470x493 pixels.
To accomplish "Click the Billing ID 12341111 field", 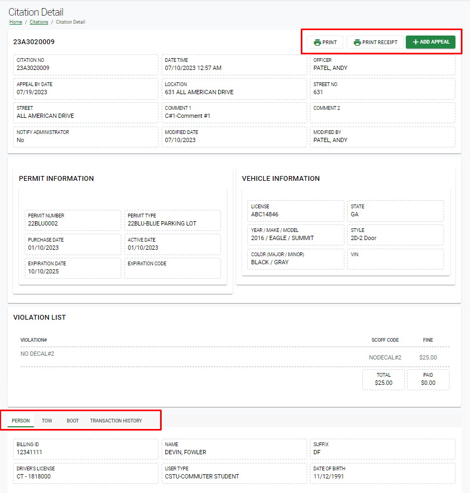I will coord(85,448).
